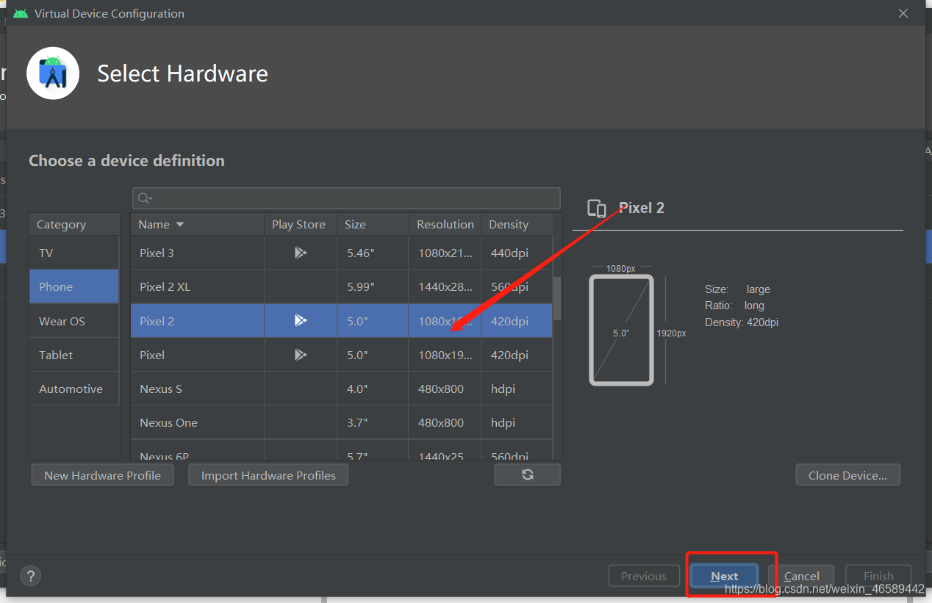Select the Pixel 2 XL device row
This screenshot has width=932, height=603.
pos(341,286)
